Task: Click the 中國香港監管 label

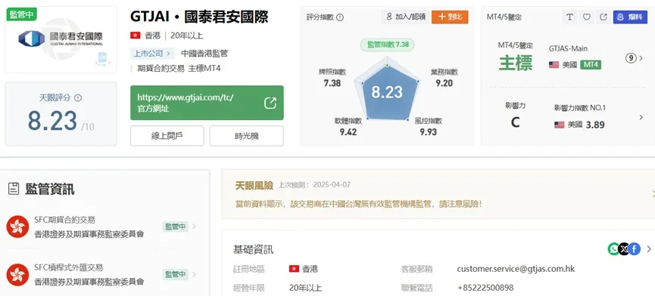Action: pos(204,54)
